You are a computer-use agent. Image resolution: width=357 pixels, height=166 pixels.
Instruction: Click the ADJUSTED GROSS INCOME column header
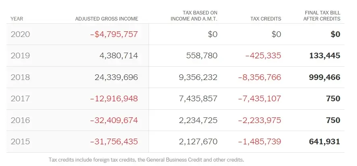pos(107,18)
